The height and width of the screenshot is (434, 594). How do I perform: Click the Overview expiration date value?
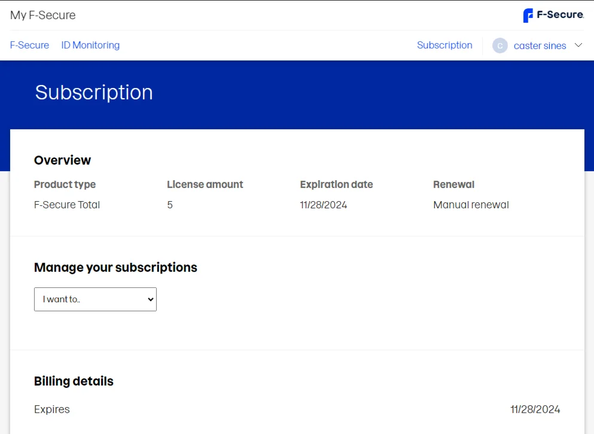pos(323,205)
